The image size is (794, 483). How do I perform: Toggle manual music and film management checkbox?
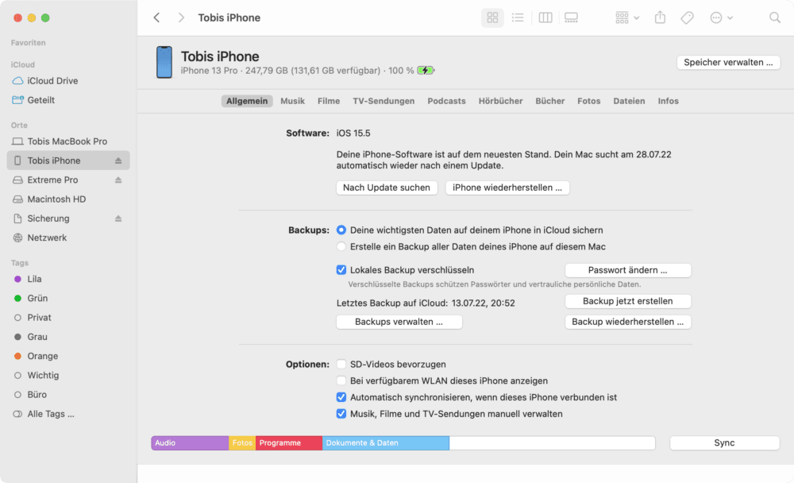click(341, 414)
